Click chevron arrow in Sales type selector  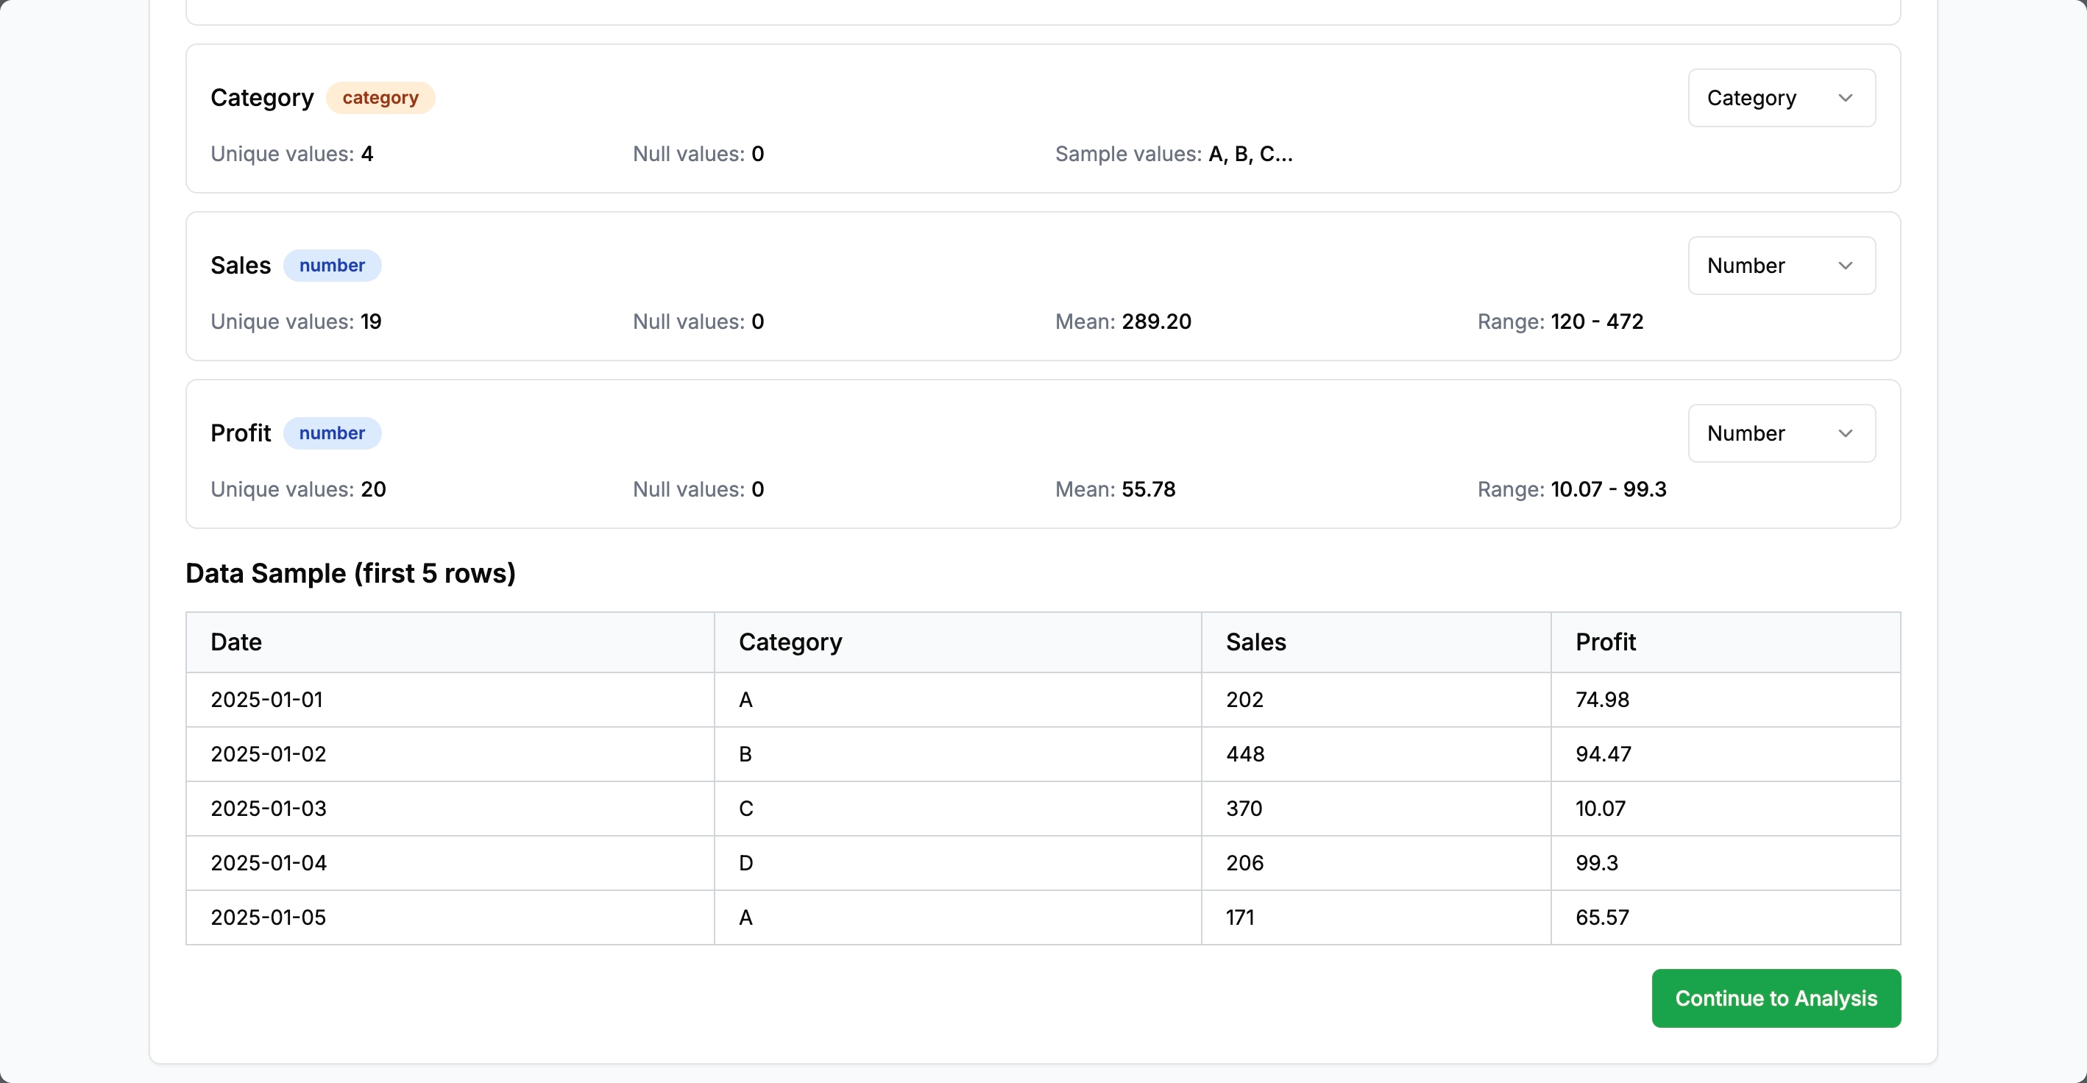point(1846,266)
